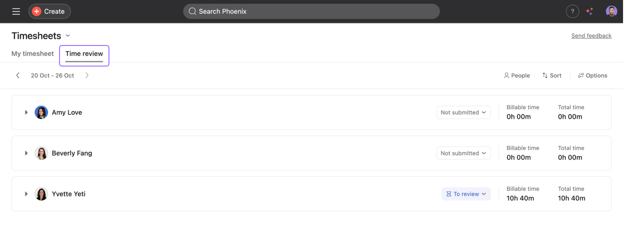Open the Options menu

click(592, 76)
